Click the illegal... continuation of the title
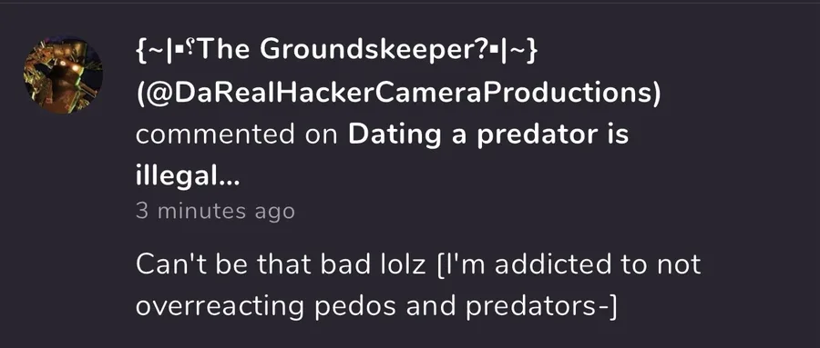 pos(187,177)
